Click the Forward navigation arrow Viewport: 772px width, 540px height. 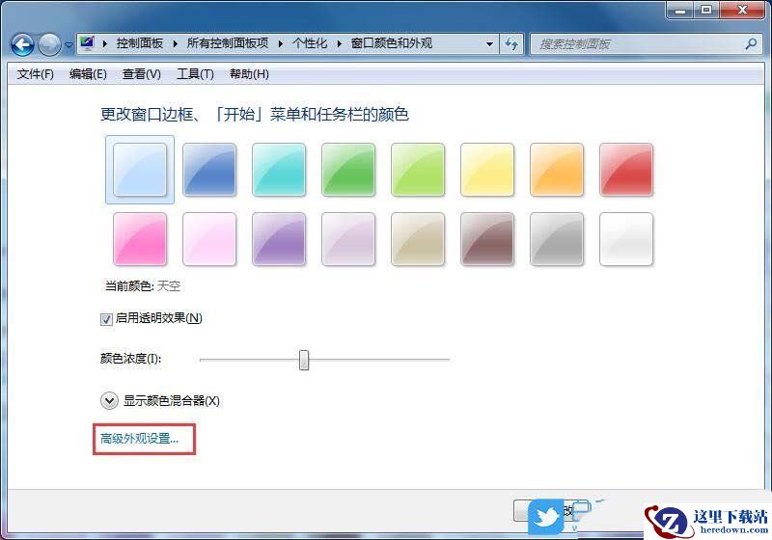pyautogui.click(x=49, y=44)
